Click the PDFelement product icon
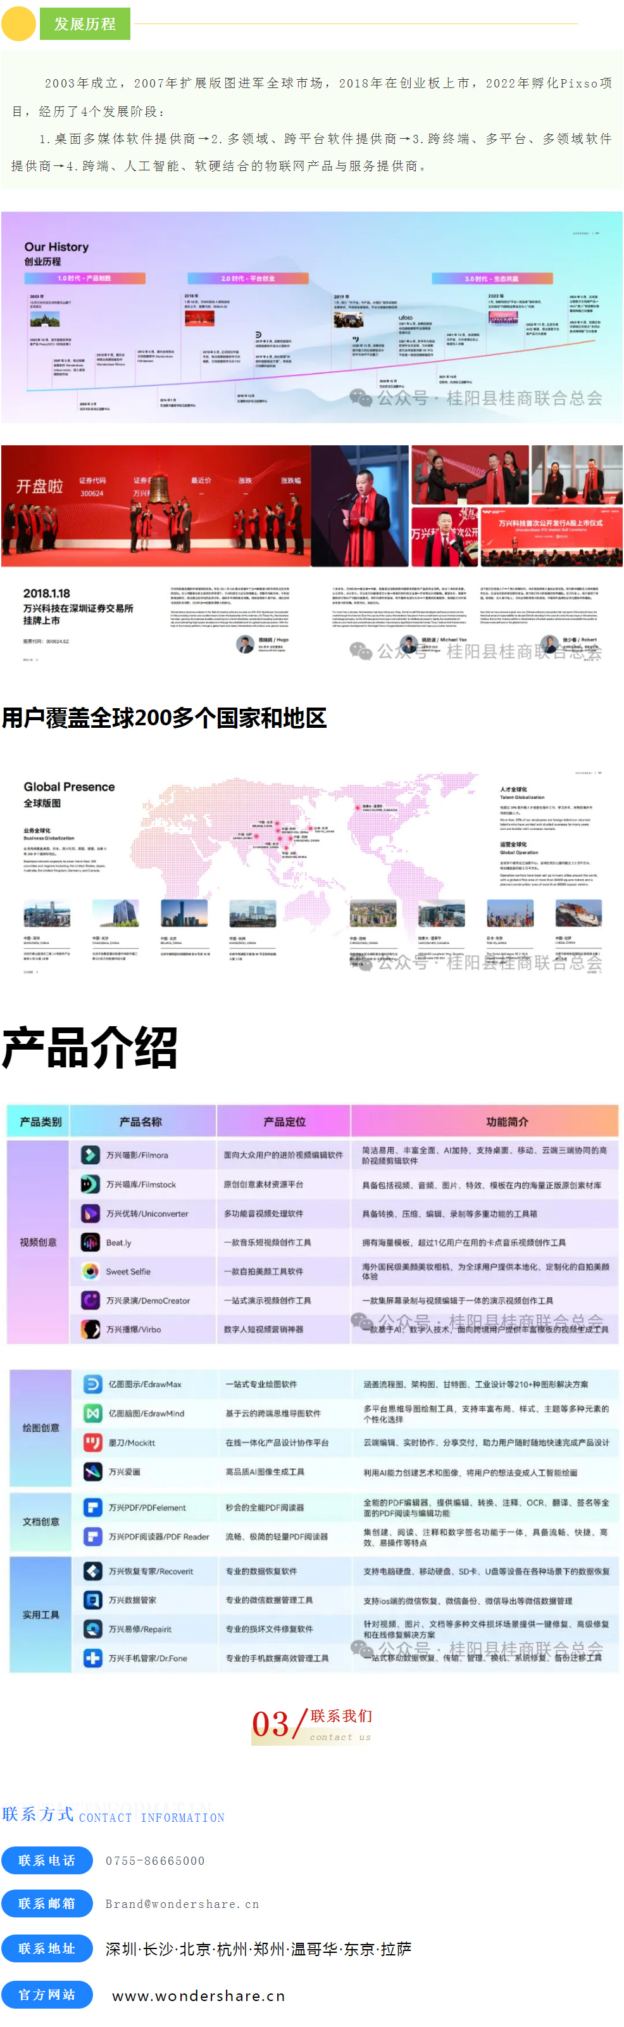 pyautogui.click(x=93, y=1507)
